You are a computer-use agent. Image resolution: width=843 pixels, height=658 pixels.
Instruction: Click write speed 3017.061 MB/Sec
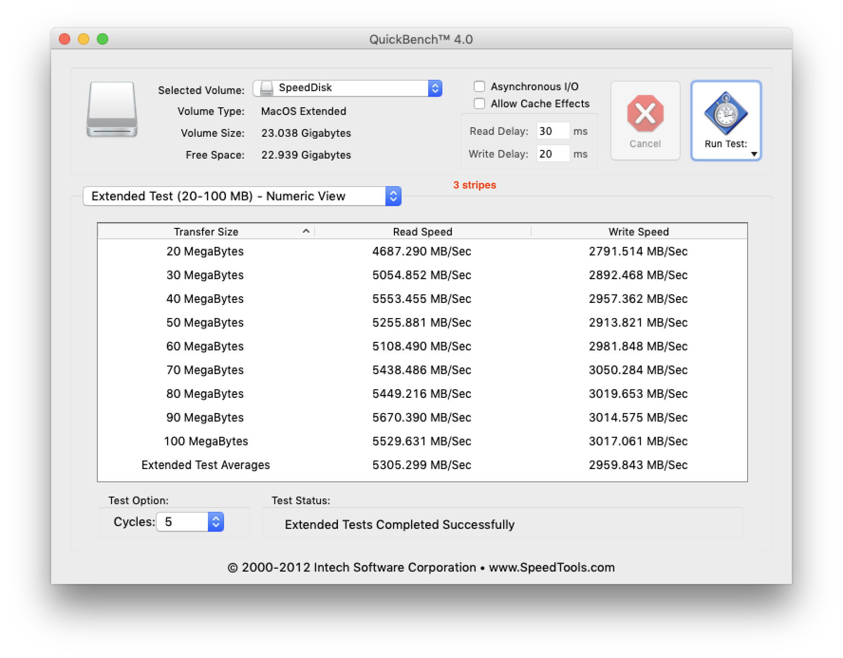638,441
